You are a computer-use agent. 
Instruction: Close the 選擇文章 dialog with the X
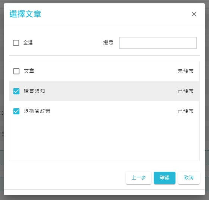194,14
